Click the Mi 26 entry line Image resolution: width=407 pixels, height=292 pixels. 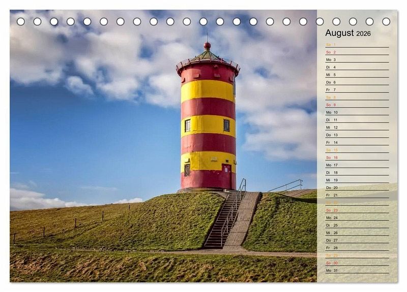[x=357, y=233]
